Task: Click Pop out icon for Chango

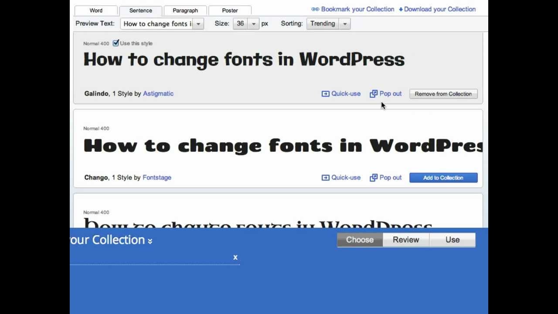Action: coord(374,177)
